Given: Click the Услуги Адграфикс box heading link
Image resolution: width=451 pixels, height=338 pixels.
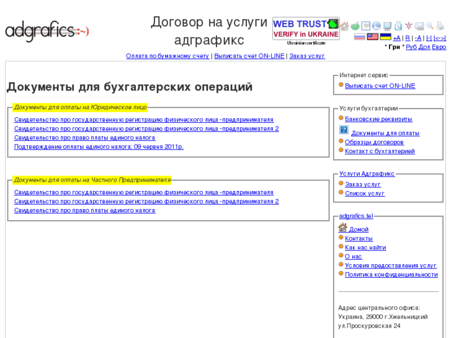Looking at the screenshot, I should click(367, 174).
